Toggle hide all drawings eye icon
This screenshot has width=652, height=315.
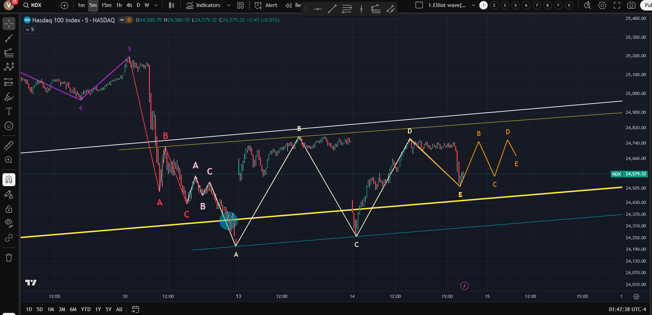point(9,223)
